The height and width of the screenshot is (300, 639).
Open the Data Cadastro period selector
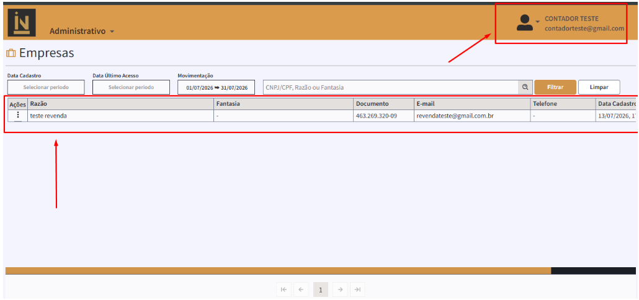46,87
